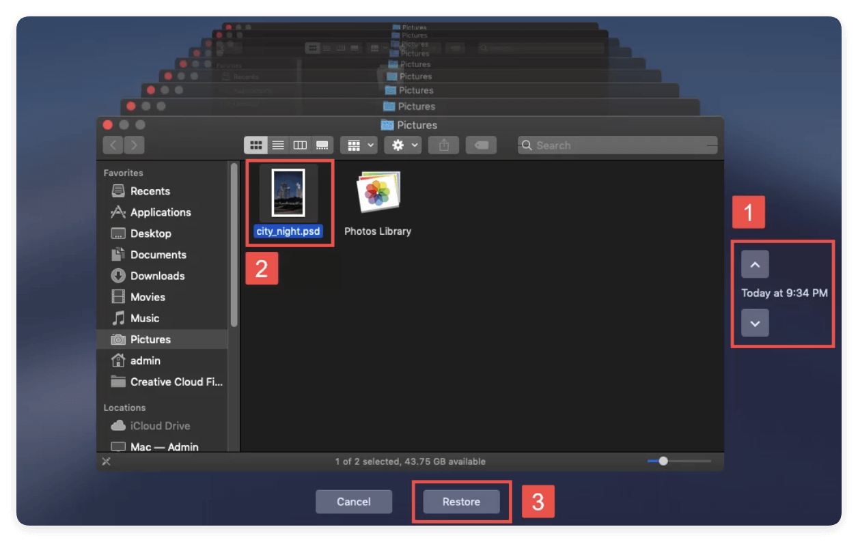Click the up arrow to go back in time
858x542 pixels.
(x=755, y=264)
